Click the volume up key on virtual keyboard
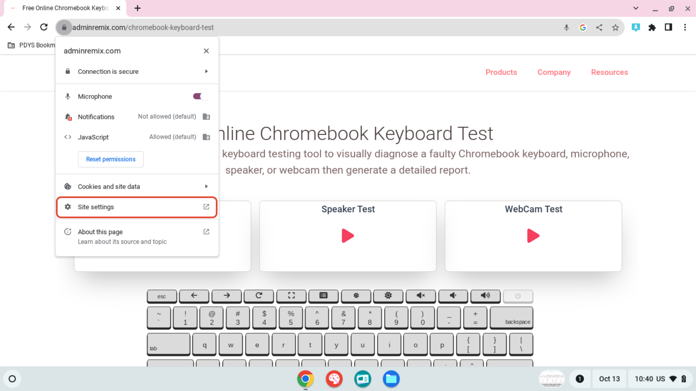 pos(485,296)
